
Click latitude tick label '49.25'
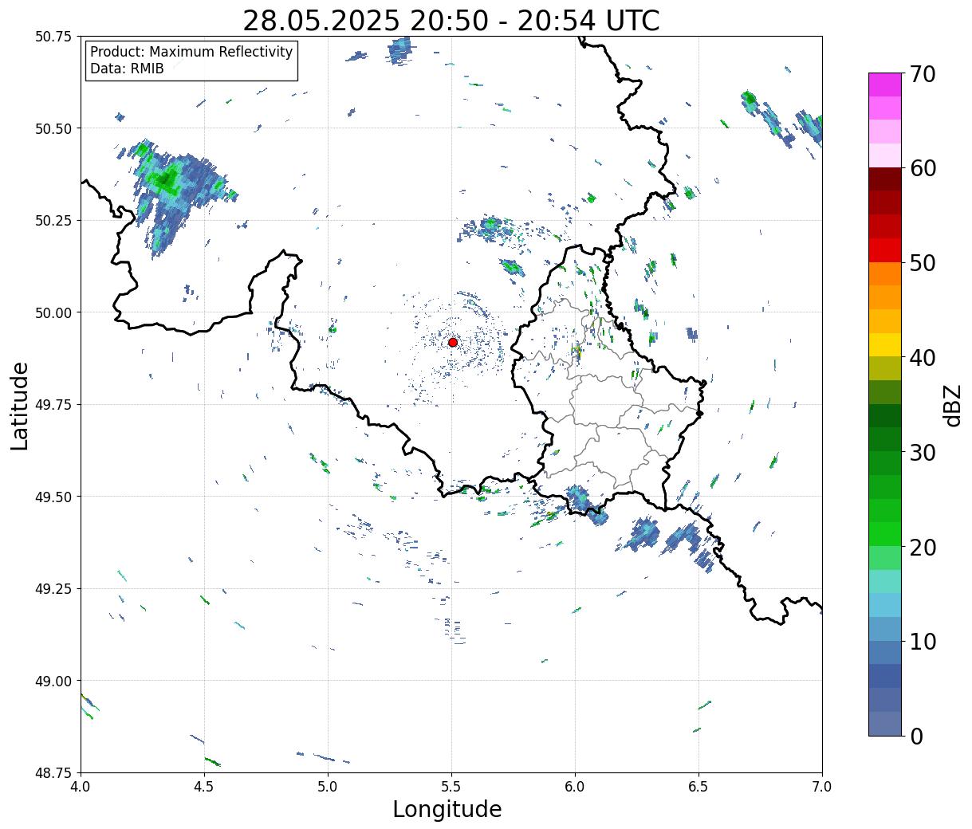[53, 589]
